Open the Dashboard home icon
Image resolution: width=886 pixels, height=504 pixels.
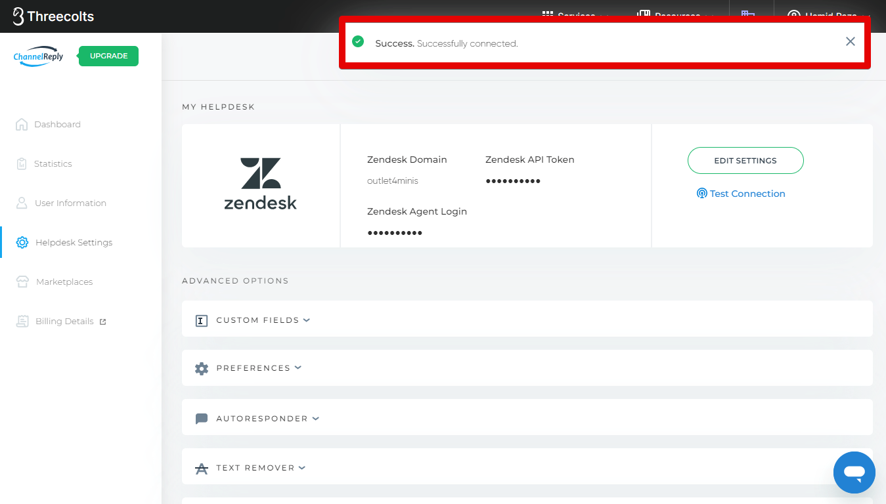click(22, 124)
